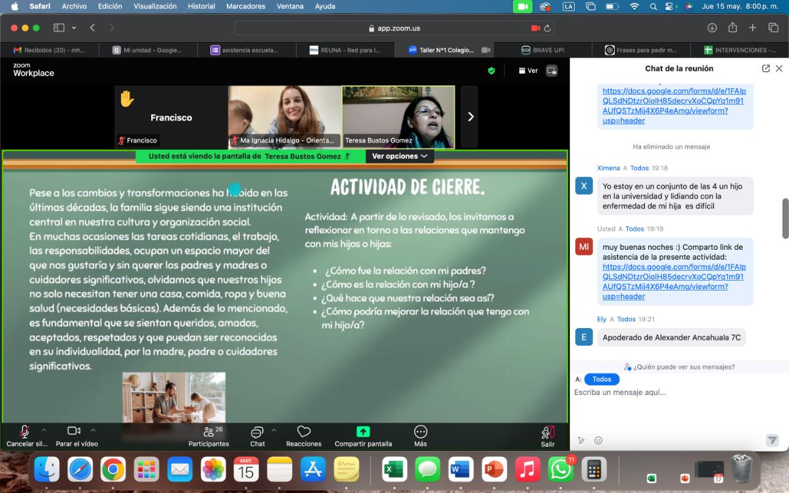Click the chat message input field
This screenshot has height=493, width=789.
[671, 392]
